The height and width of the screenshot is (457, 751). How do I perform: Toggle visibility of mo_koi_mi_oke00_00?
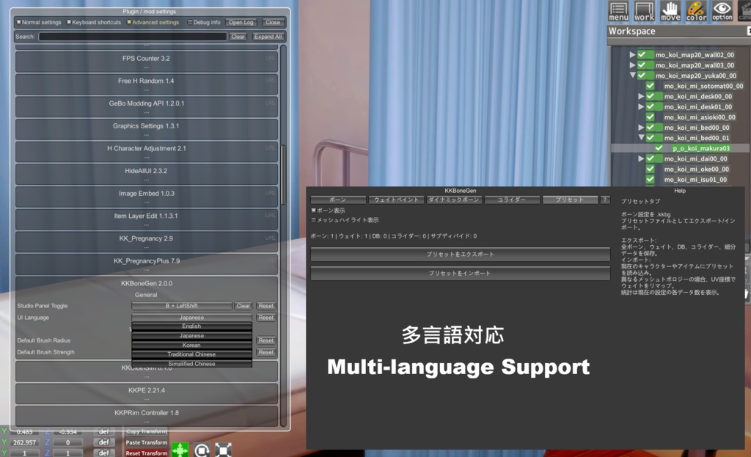click(x=651, y=169)
